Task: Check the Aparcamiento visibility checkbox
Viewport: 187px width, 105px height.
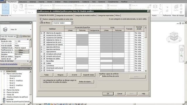Action: click(44, 52)
